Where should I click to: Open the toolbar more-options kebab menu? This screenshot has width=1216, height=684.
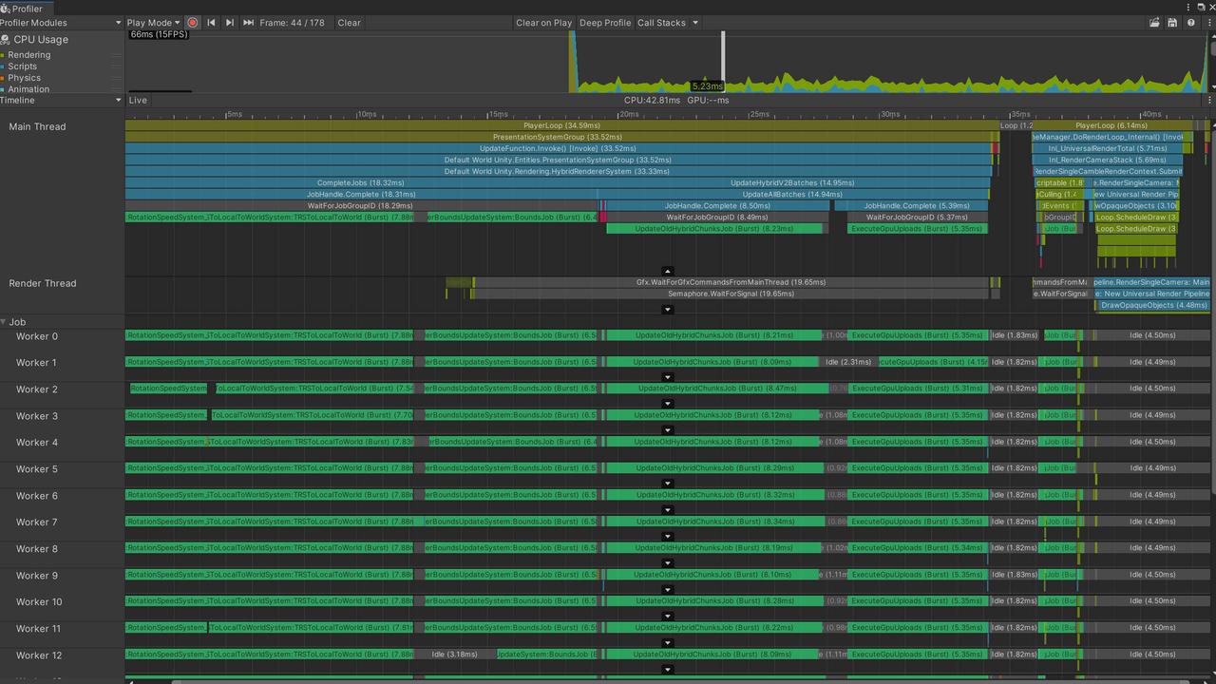point(1208,23)
